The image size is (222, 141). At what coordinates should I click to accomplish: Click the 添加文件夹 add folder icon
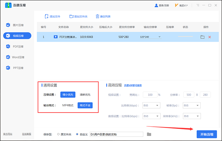click(x=71, y=17)
